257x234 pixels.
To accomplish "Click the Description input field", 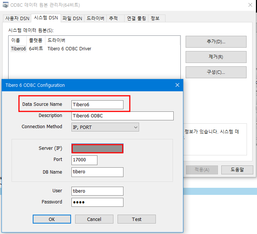I will click(x=122, y=116).
